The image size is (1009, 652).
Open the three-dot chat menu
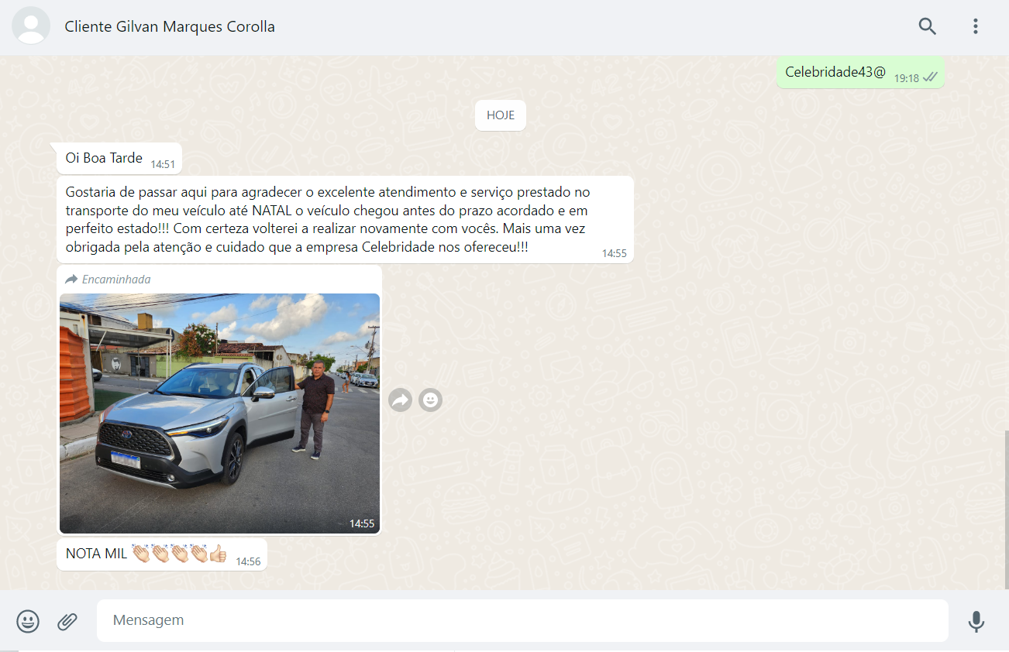(975, 26)
